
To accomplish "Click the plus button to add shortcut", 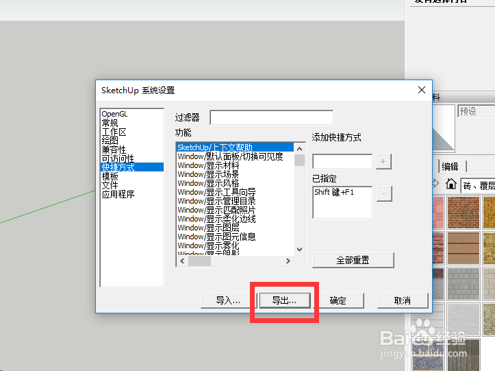I will point(383,161).
